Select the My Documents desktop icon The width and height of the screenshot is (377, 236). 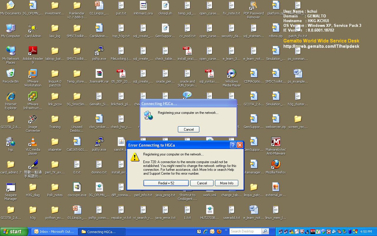11,8
